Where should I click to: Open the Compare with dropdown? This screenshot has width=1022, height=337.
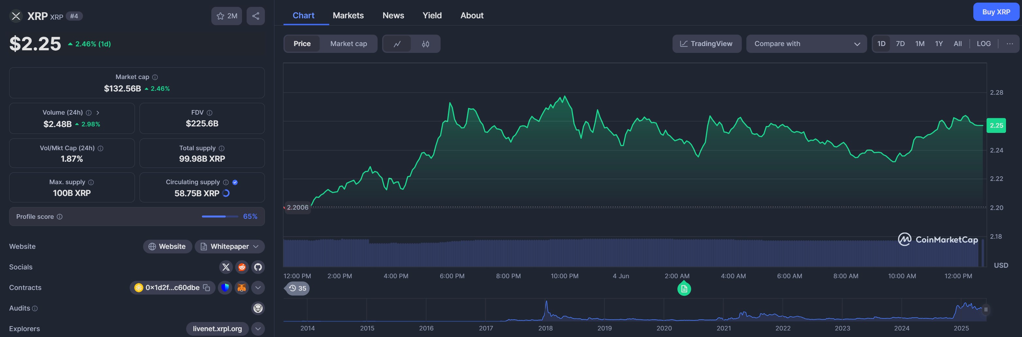[806, 44]
